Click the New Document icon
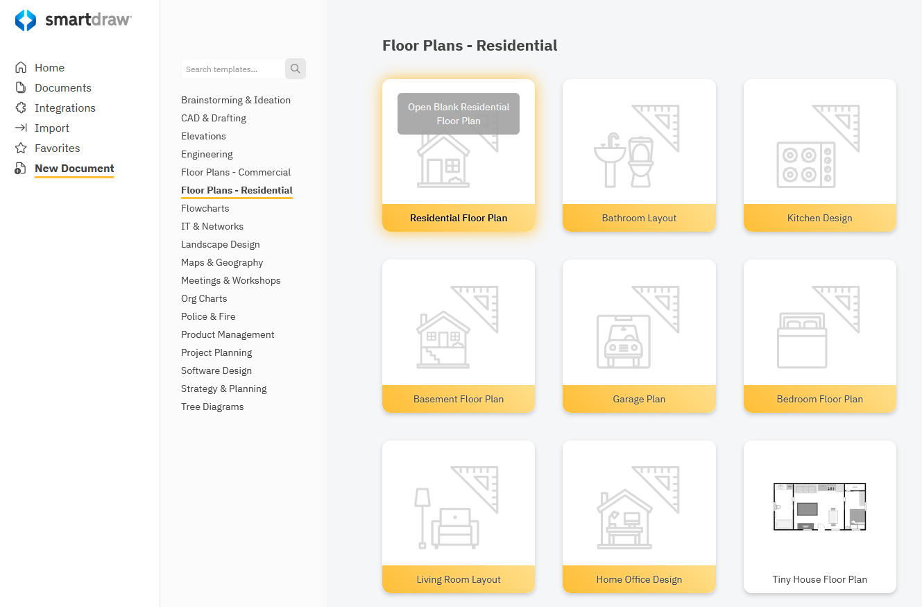 pyautogui.click(x=21, y=168)
